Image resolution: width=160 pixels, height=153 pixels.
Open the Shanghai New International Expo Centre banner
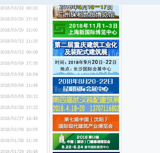point(86,29)
